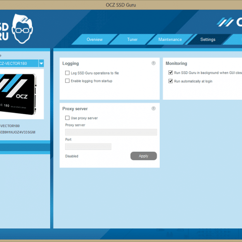This screenshot has height=242, width=242.
Task: Click the Disabled proxy status text
Action: [x=72, y=156]
